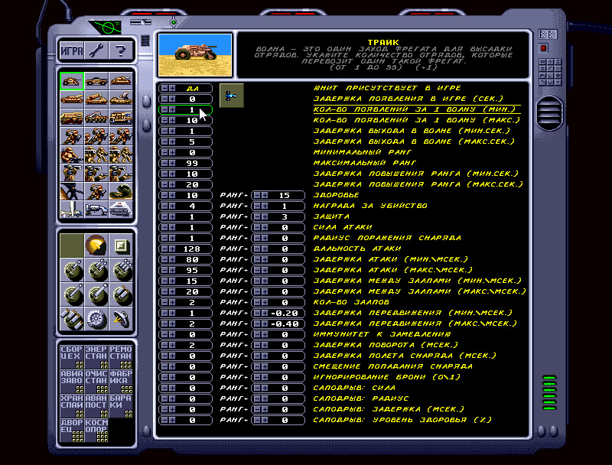Open settings with the wrench icon
Screen dimensions: 612x465
tap(96, 50)
